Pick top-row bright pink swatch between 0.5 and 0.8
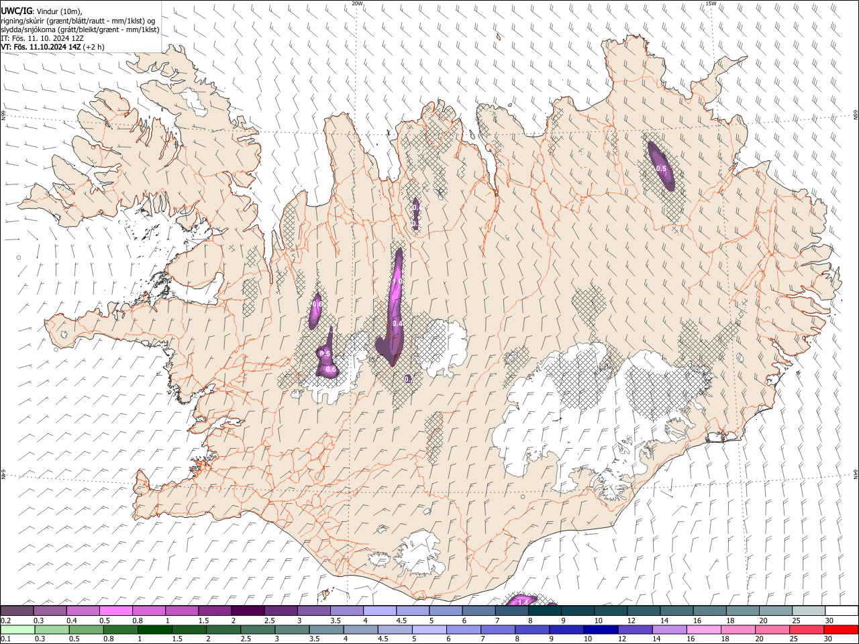 point(115,610)
